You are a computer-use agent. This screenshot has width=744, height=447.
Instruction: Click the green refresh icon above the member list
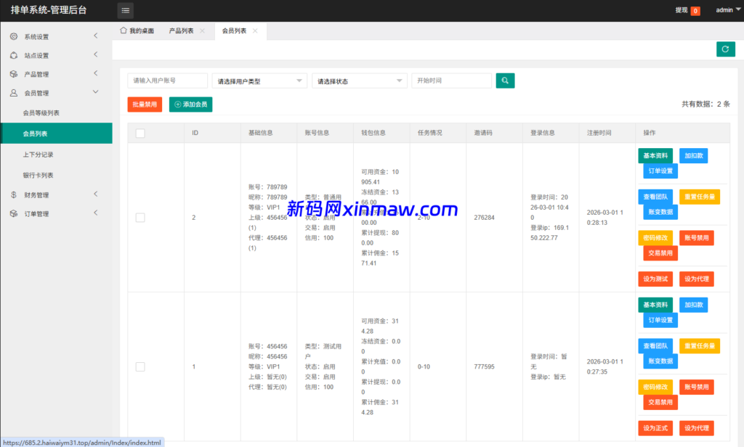pyautogui.click(x=725, y=49)
